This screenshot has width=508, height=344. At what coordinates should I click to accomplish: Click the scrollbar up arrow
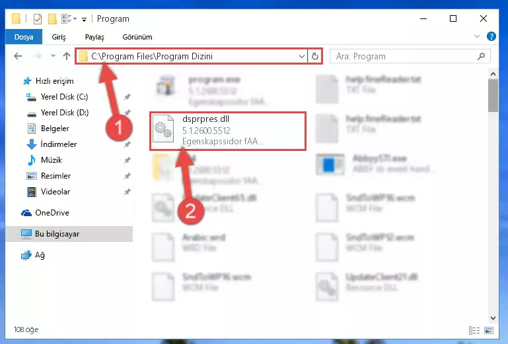click(x=493, y=74)
